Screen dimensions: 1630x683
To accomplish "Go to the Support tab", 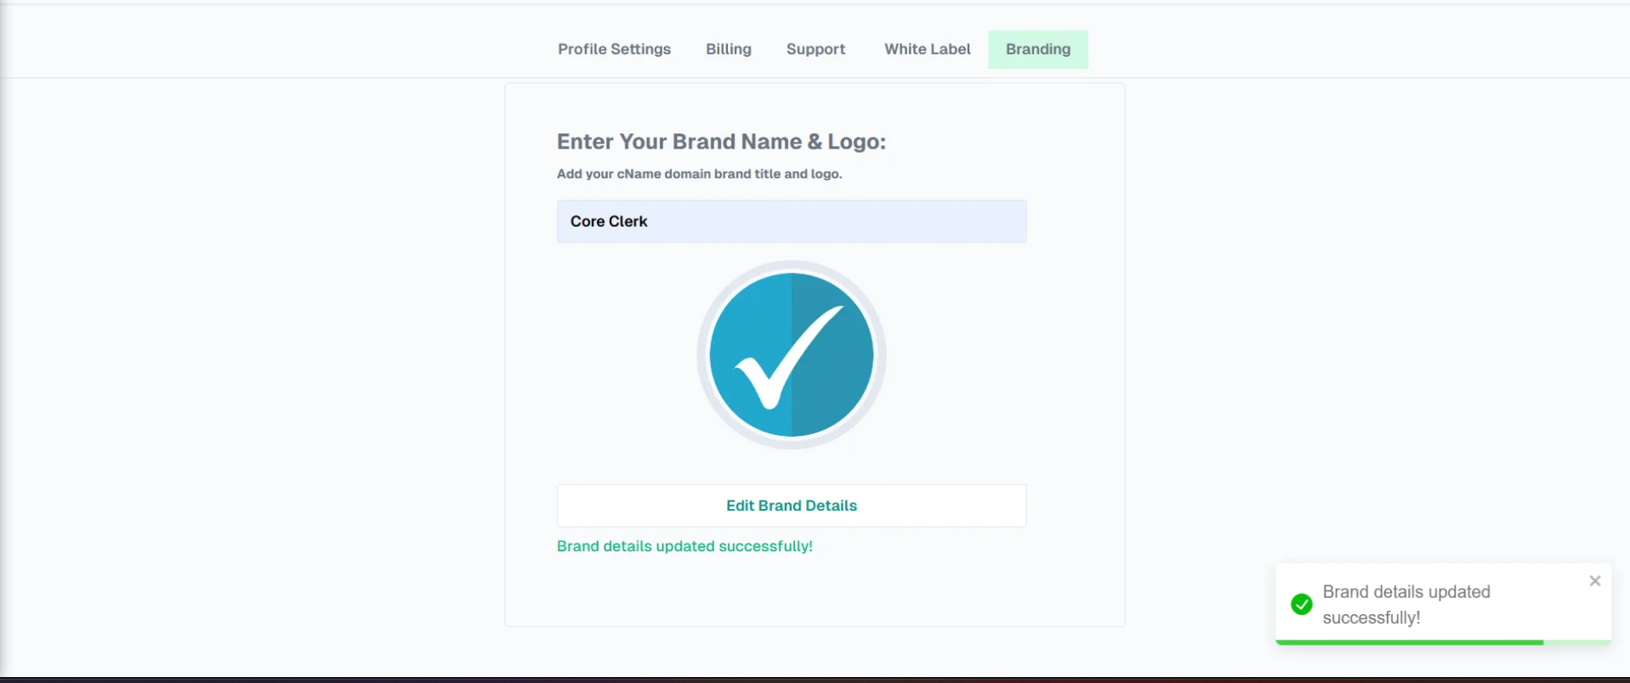I will [815, 49].
